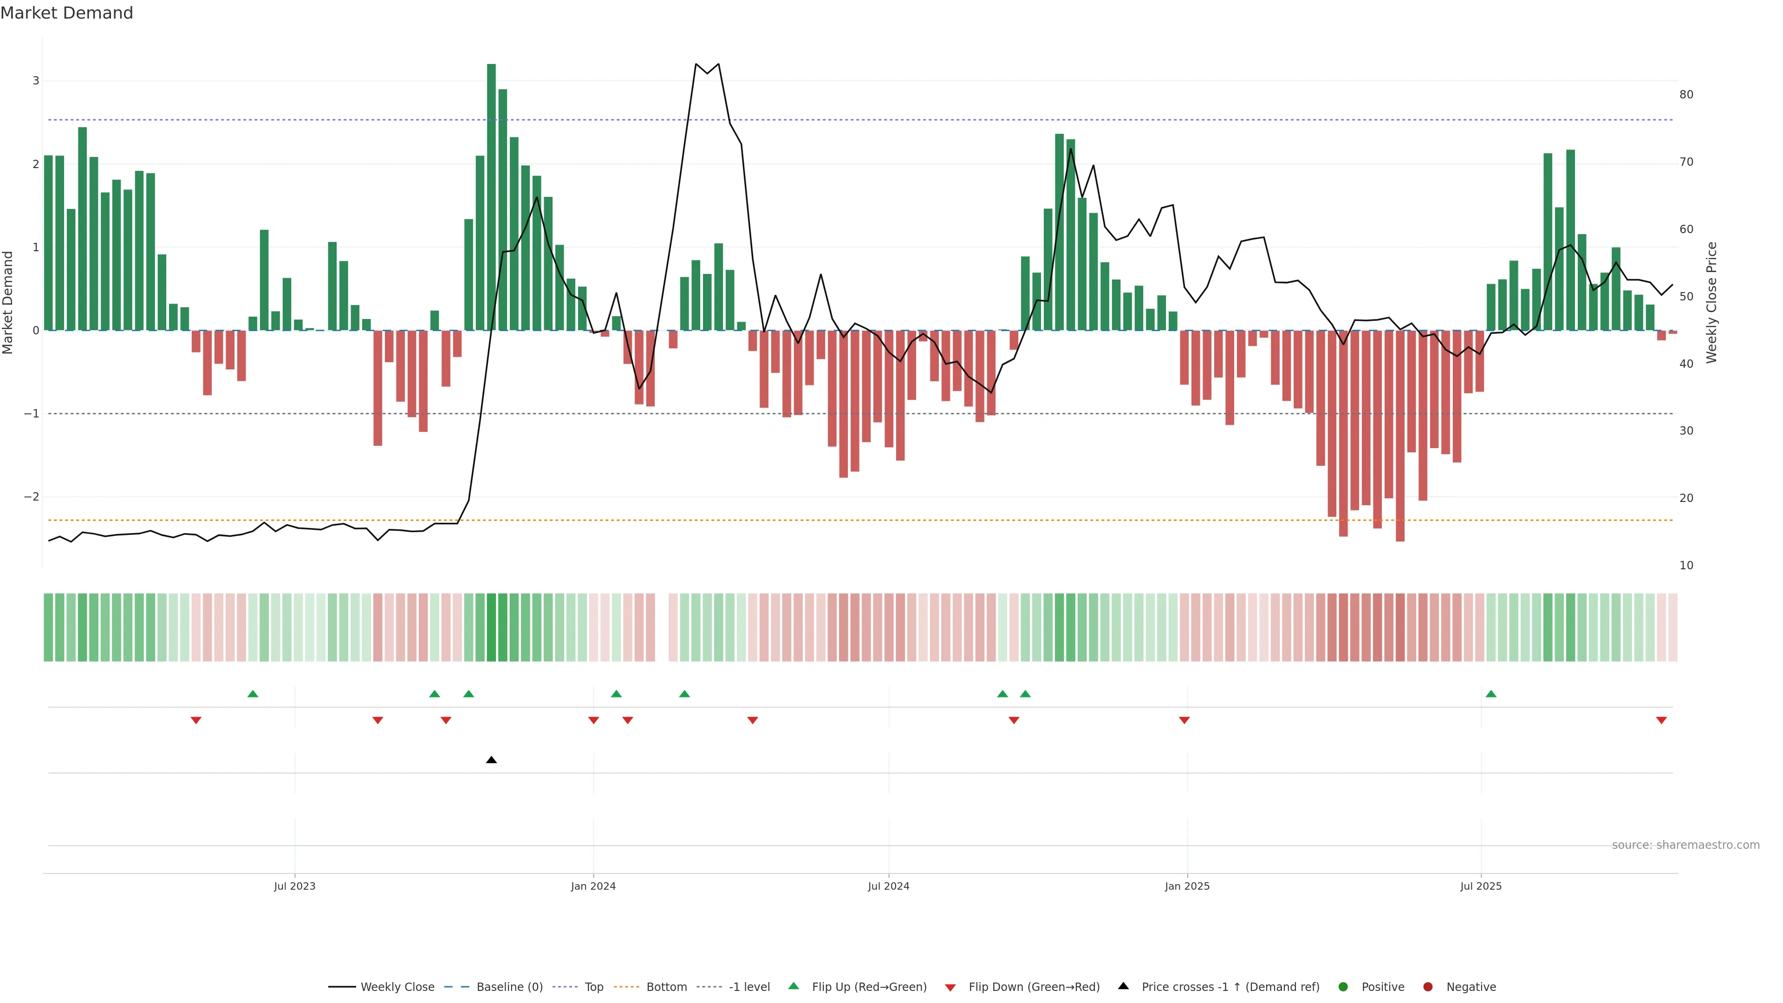
Task: Toggle the -1 level legend entry
Action: click(749, 986)
